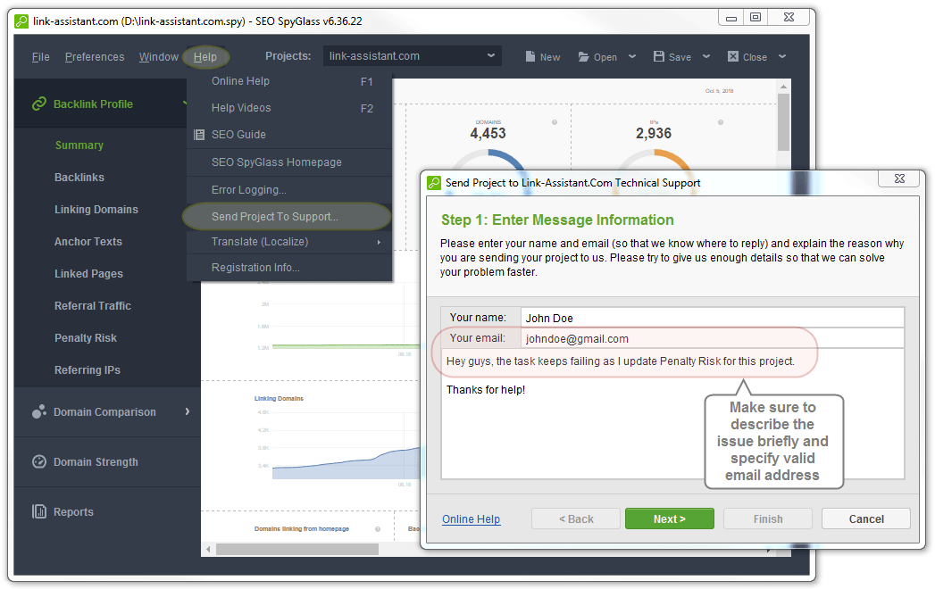The height and width of the screenshot is (589, 935).
Task: Click the Domain Strength gauge icon
Action: tap(39, 461)
